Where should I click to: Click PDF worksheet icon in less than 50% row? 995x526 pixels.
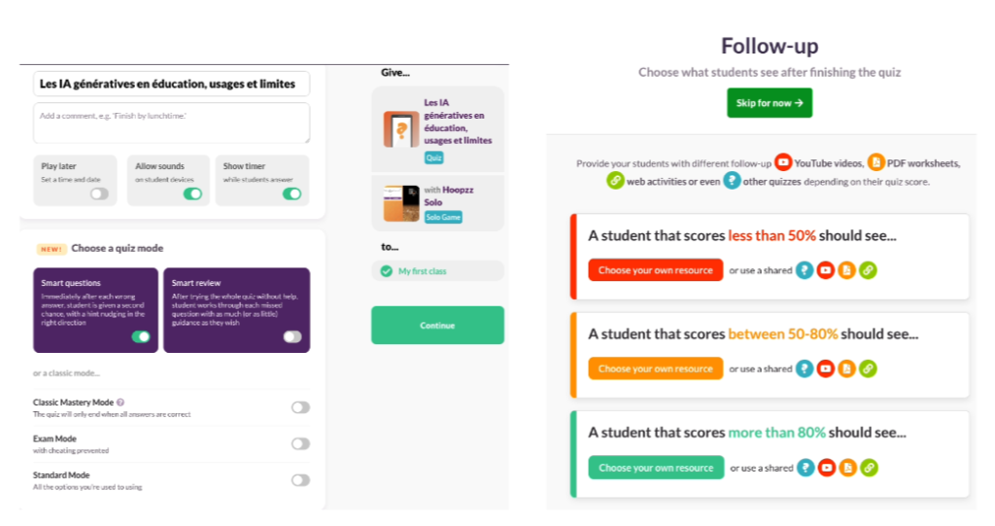[847, 270]
